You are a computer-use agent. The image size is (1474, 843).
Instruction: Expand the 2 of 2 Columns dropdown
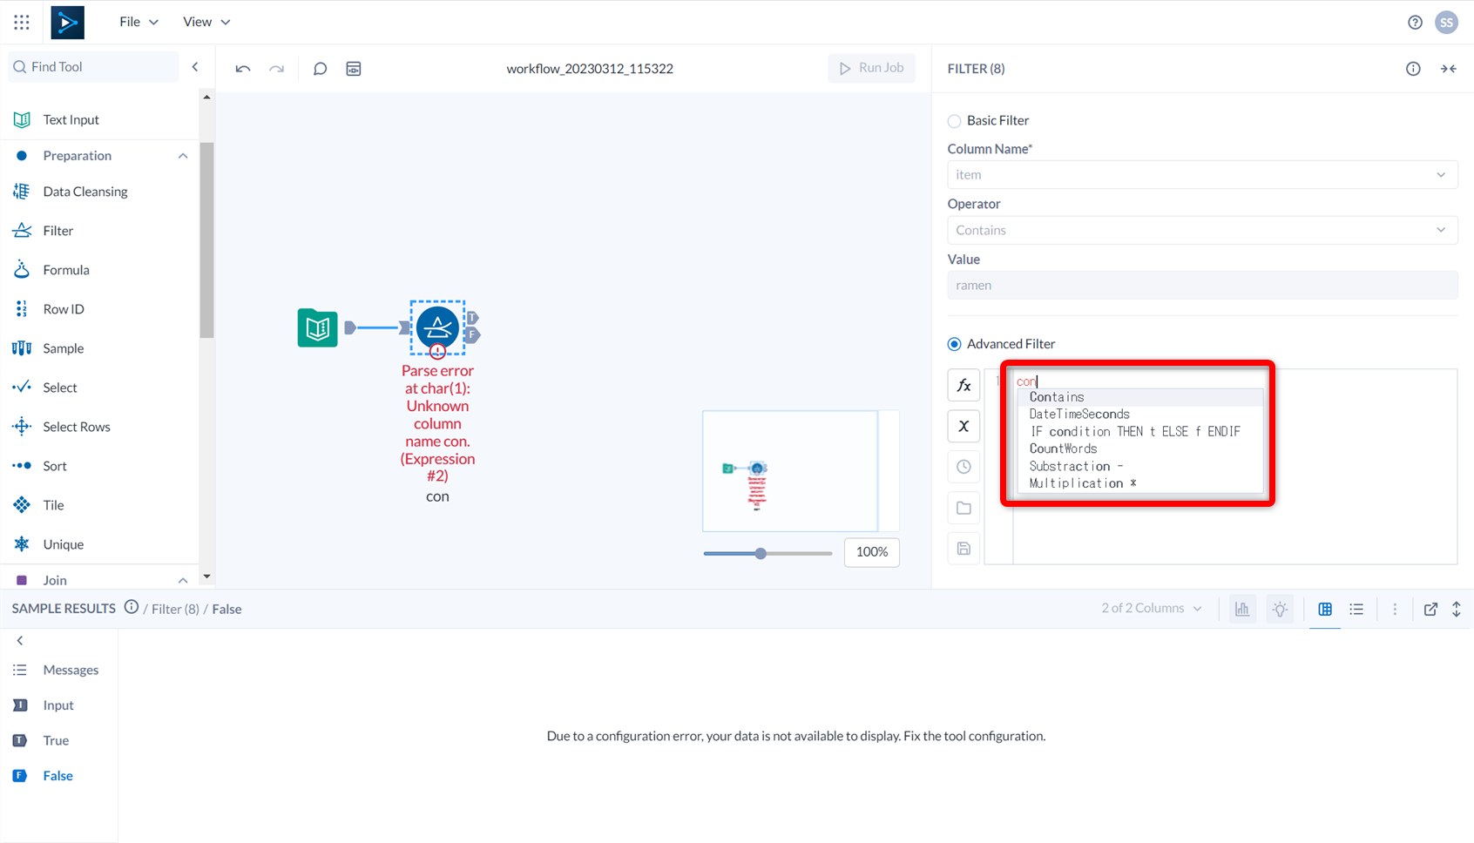point(1151,609)
